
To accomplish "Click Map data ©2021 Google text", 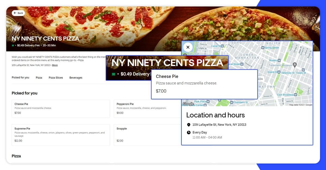I will point(301,105).
